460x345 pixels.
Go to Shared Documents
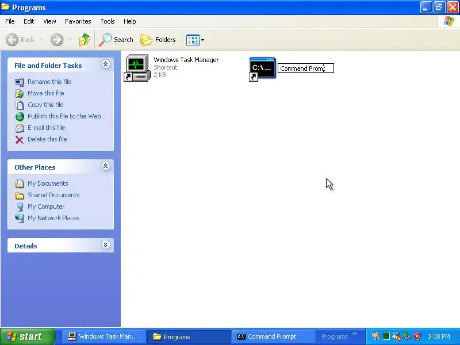click(53, 195)
